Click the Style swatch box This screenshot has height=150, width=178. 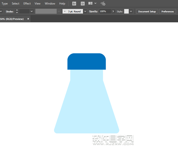click(126, 11)
